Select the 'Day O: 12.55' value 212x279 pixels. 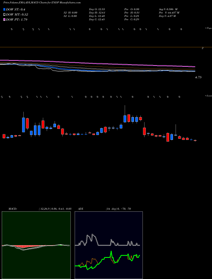coord(97,9)
